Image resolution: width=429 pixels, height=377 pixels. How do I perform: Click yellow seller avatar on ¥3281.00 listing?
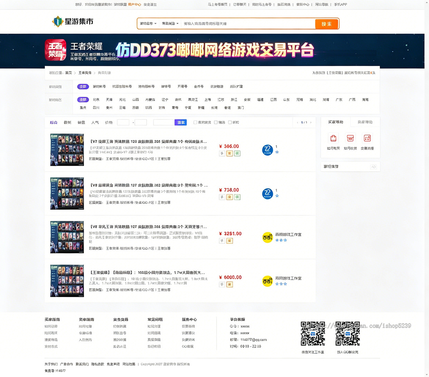click(267, 237)
